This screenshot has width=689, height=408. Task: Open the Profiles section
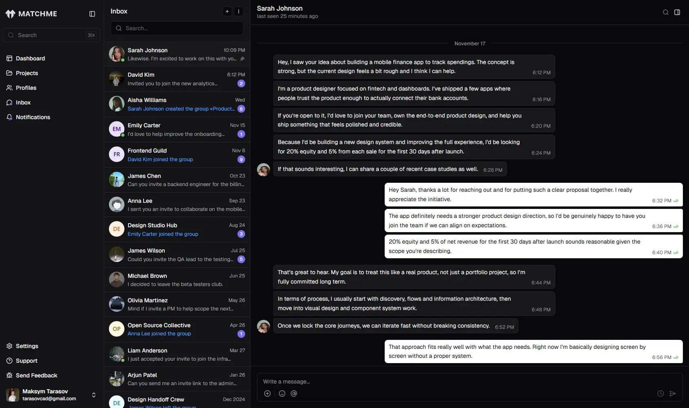point(26,88)
